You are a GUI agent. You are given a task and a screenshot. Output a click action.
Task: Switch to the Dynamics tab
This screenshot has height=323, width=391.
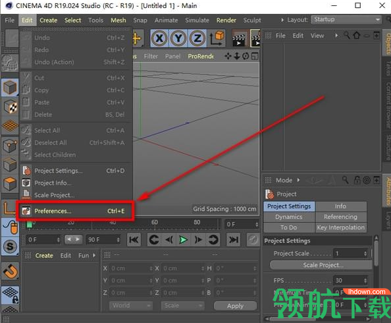tap(289, 217)
